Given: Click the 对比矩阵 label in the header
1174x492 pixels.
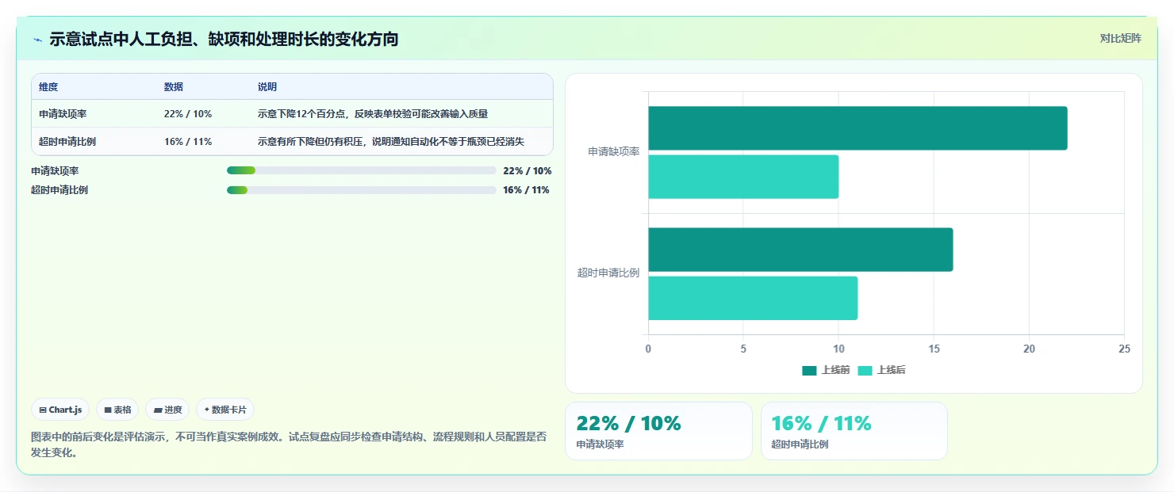Looking at the screenshot, I should click(1121, 38).
